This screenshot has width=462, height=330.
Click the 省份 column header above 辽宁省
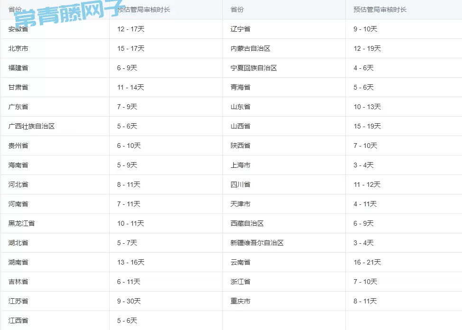pos(237,10)
